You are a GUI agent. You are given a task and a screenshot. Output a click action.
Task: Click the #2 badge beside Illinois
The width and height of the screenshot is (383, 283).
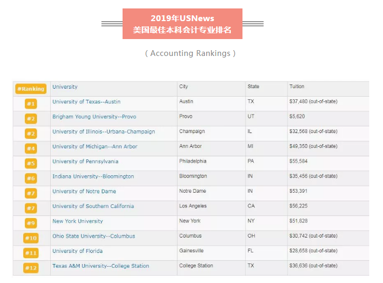pyautogui.click(x=31, y=134)
